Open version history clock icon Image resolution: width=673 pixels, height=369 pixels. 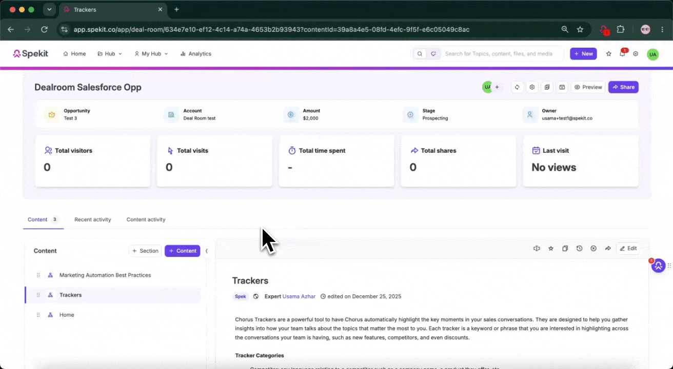(x=579, y=249)
